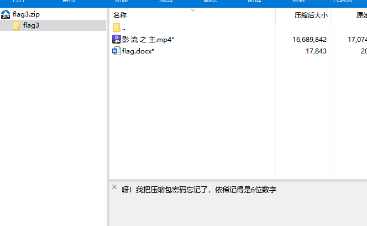Click the MP4 video file icon
This screenshot has width=367, height=226.
click(x=117, y=39)
